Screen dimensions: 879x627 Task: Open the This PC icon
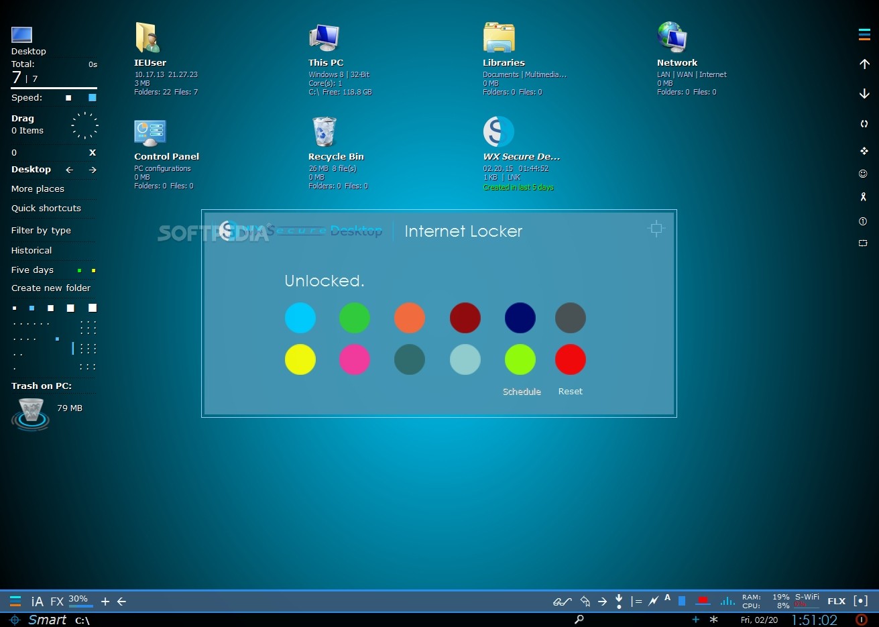[324, 38]
